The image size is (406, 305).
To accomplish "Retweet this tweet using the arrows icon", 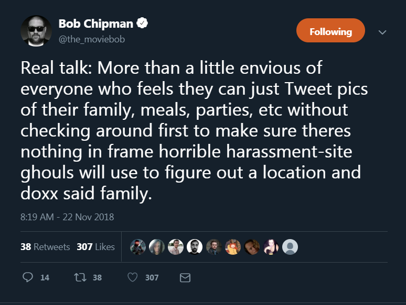I will (x=78, y=277).
